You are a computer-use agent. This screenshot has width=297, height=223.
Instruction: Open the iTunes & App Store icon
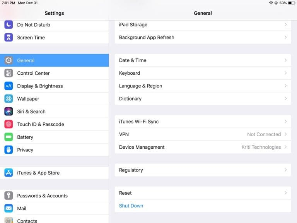(9, 173)
